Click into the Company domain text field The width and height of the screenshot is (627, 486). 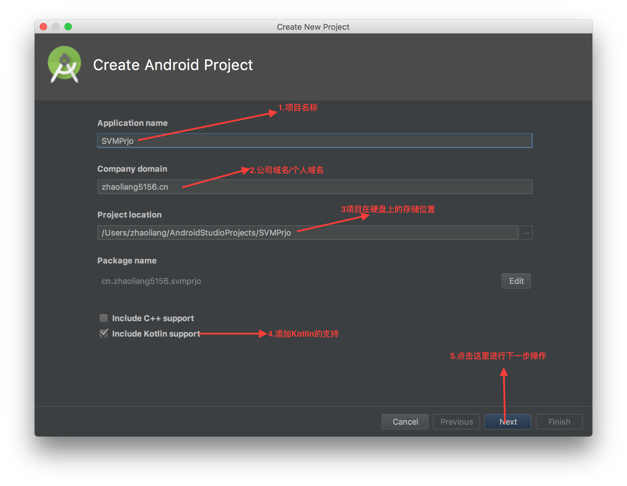(314, 187)
